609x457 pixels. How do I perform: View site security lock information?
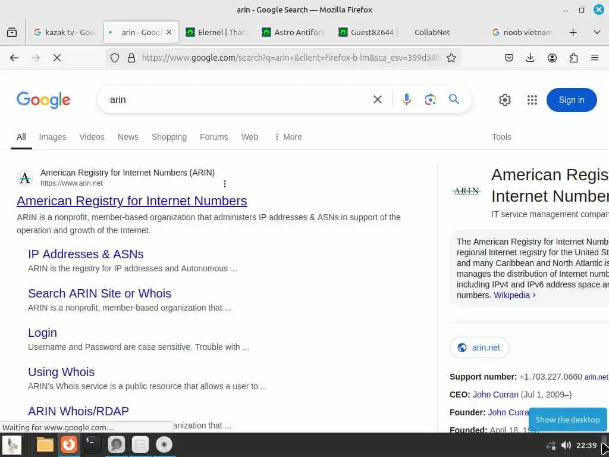131,58
